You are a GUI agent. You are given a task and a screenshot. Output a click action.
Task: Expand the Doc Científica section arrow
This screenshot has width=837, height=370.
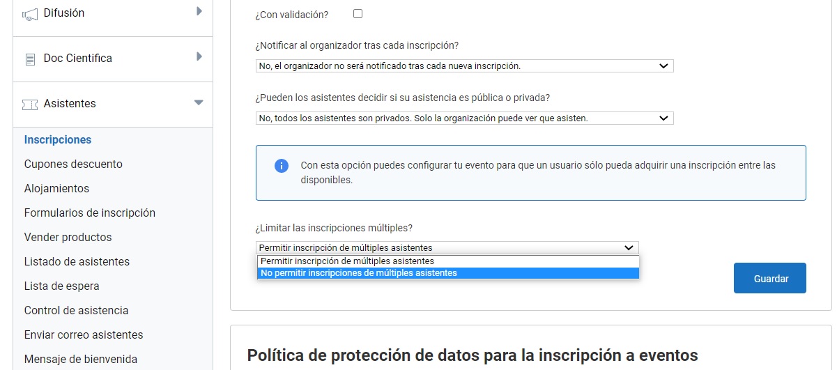point(199,57)
